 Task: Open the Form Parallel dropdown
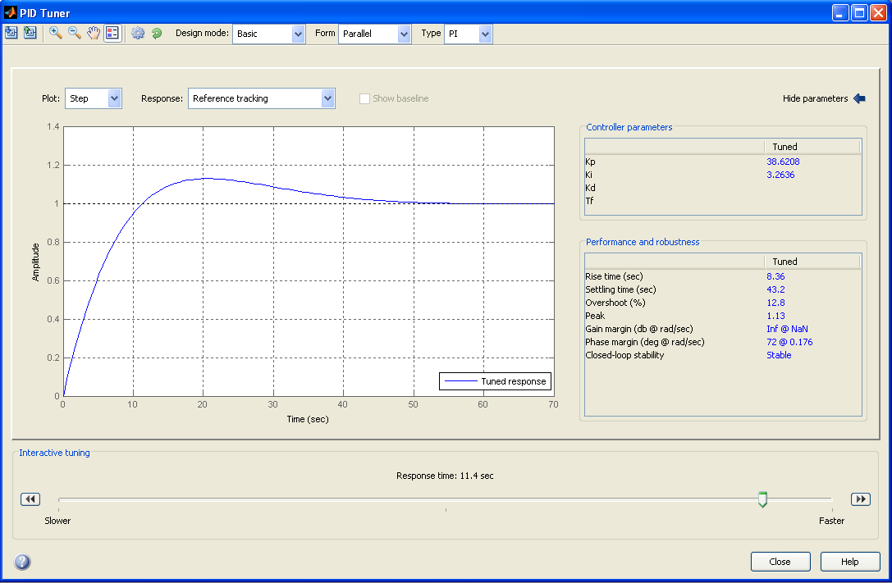[x=374, y=34]
